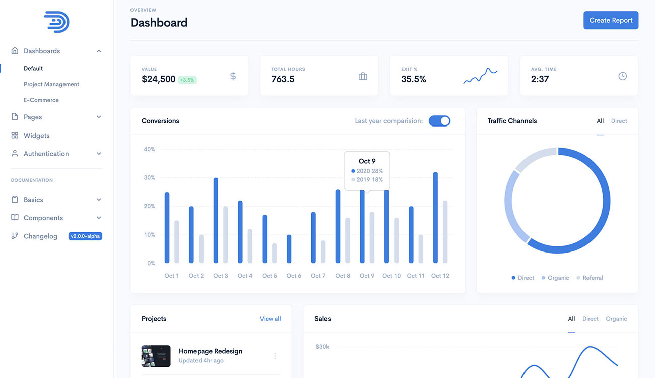This screenshot has height=378, width=655.
Task: Toggle the Last year comparison switch
Action: tap(439, 121)
